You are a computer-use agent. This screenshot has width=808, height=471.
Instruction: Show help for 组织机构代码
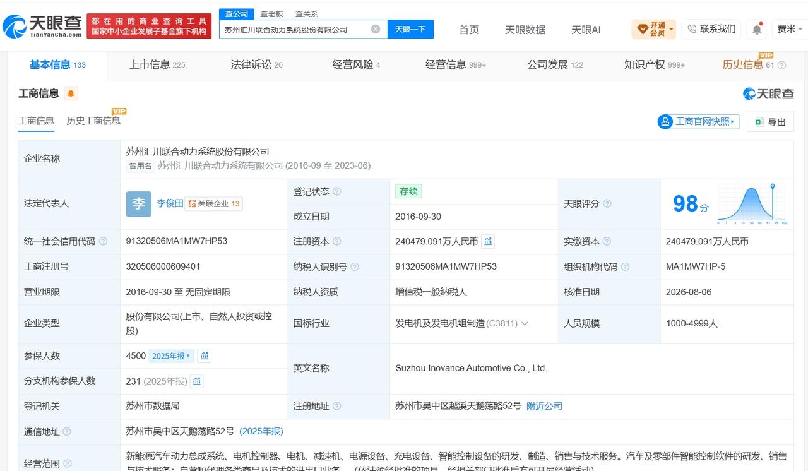coord(625,267)
